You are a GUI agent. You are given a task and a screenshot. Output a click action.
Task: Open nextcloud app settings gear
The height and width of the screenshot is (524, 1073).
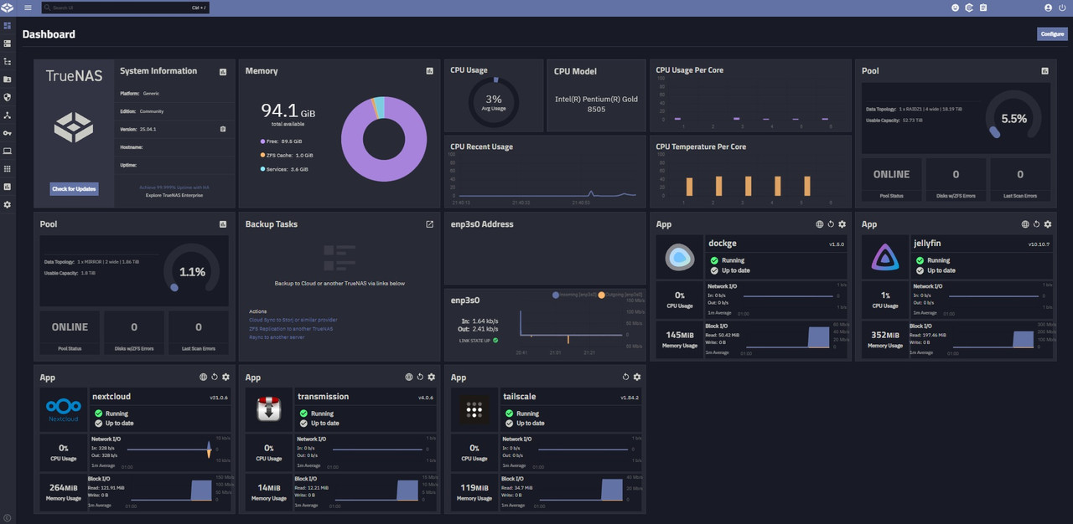click(x=225, y=378)
